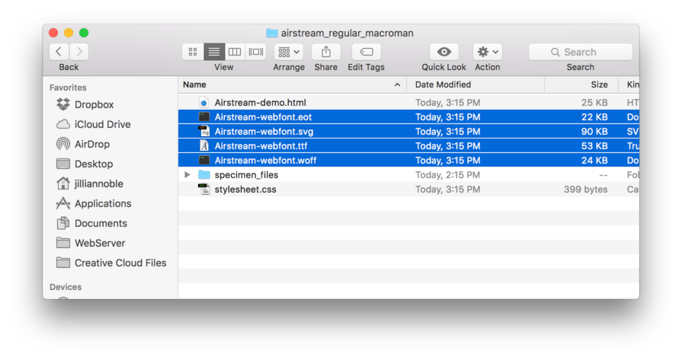Click the Airstream-webfont.svg file icon
This screenshot has height=360, width=682.
tap(203, 131)
